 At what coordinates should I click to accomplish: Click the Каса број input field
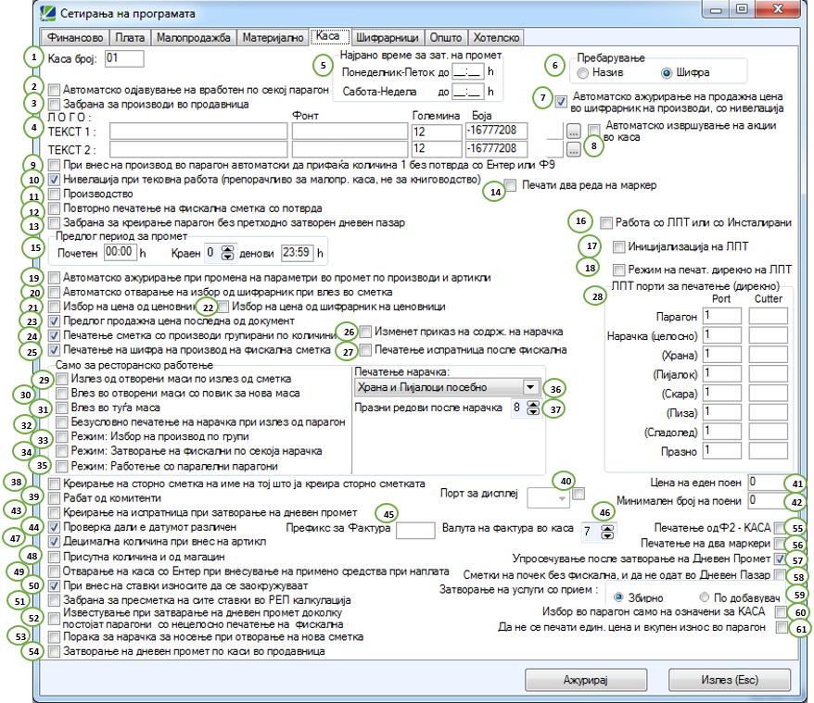pyautogui.click(x=124, y=58)
